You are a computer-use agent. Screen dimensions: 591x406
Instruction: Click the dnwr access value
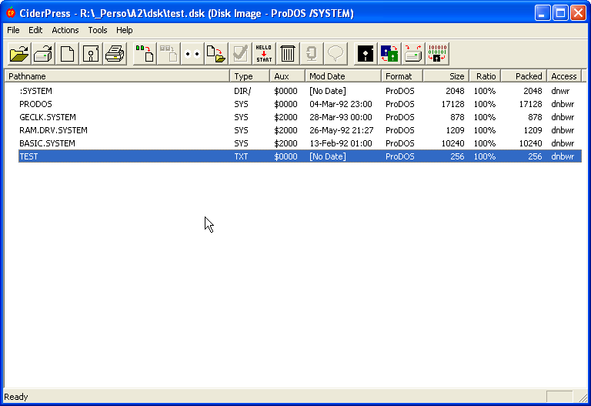[x=560, y=91]
